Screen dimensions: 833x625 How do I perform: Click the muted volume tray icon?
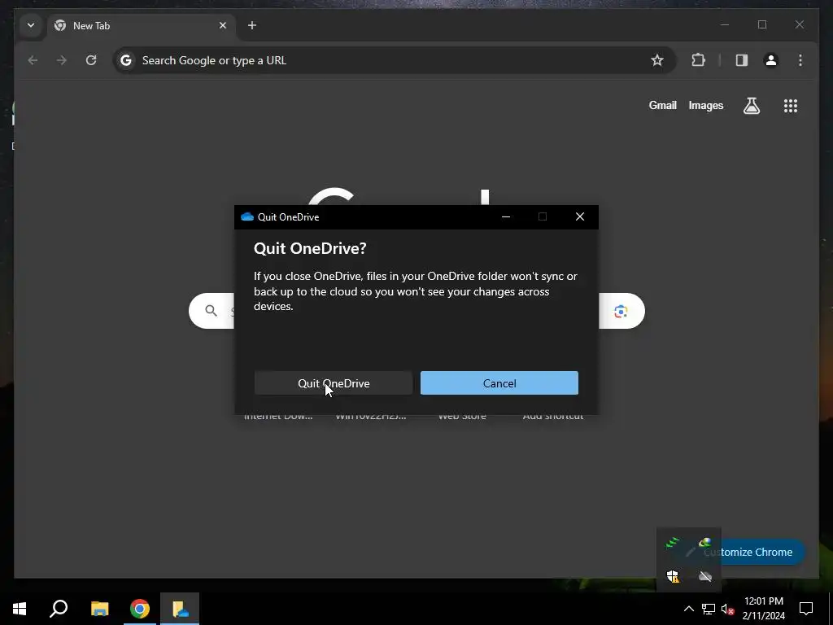[727, 609]
